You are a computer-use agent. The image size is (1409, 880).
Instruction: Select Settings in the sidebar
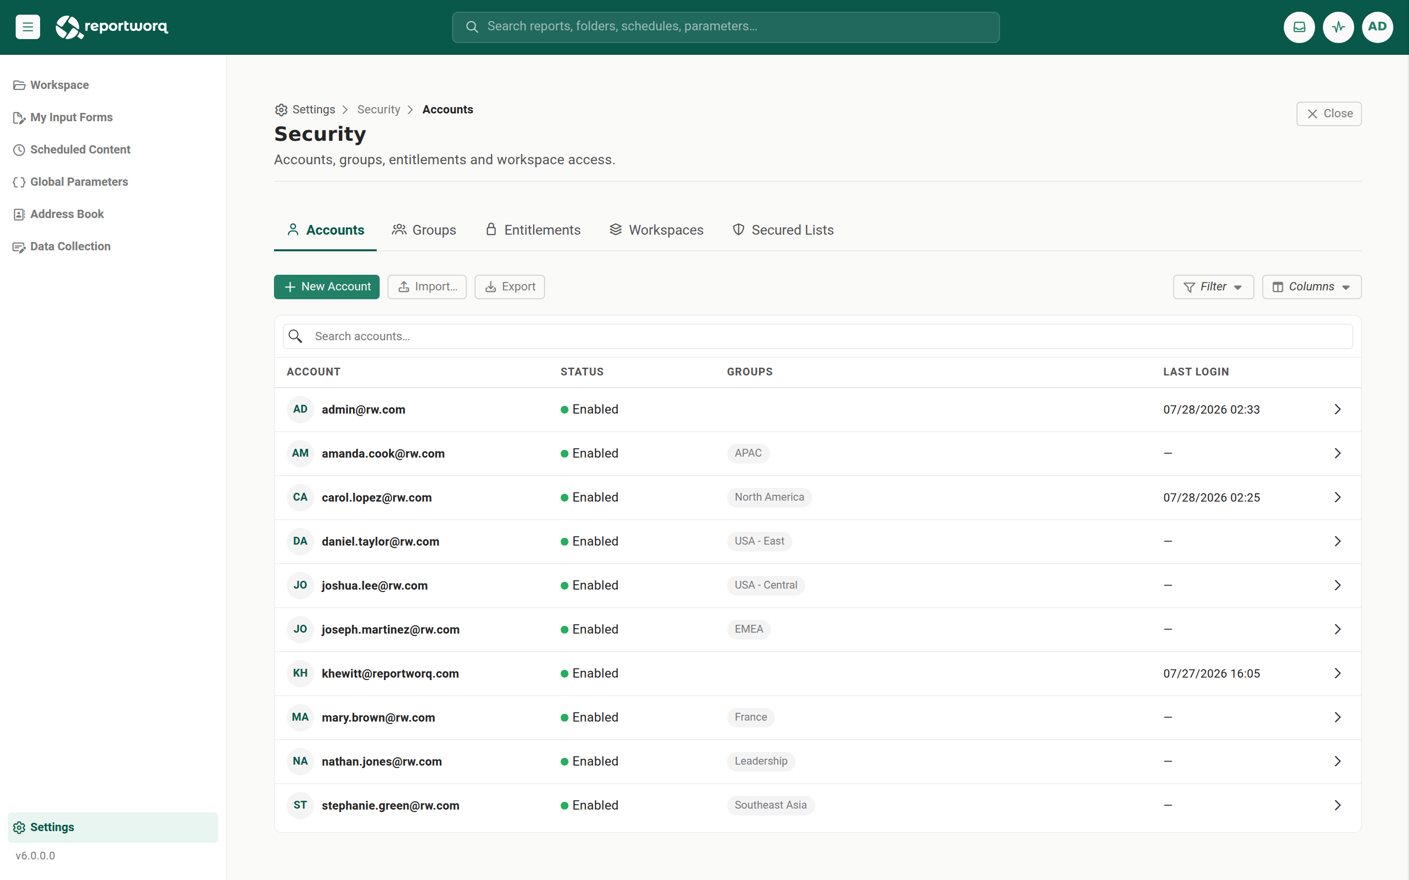point(113,827)
